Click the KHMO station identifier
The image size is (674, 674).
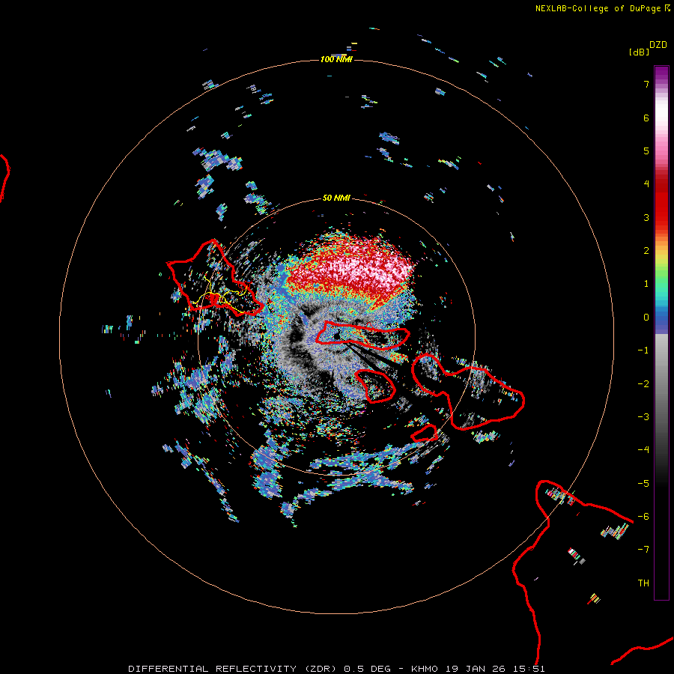[425, 669]
